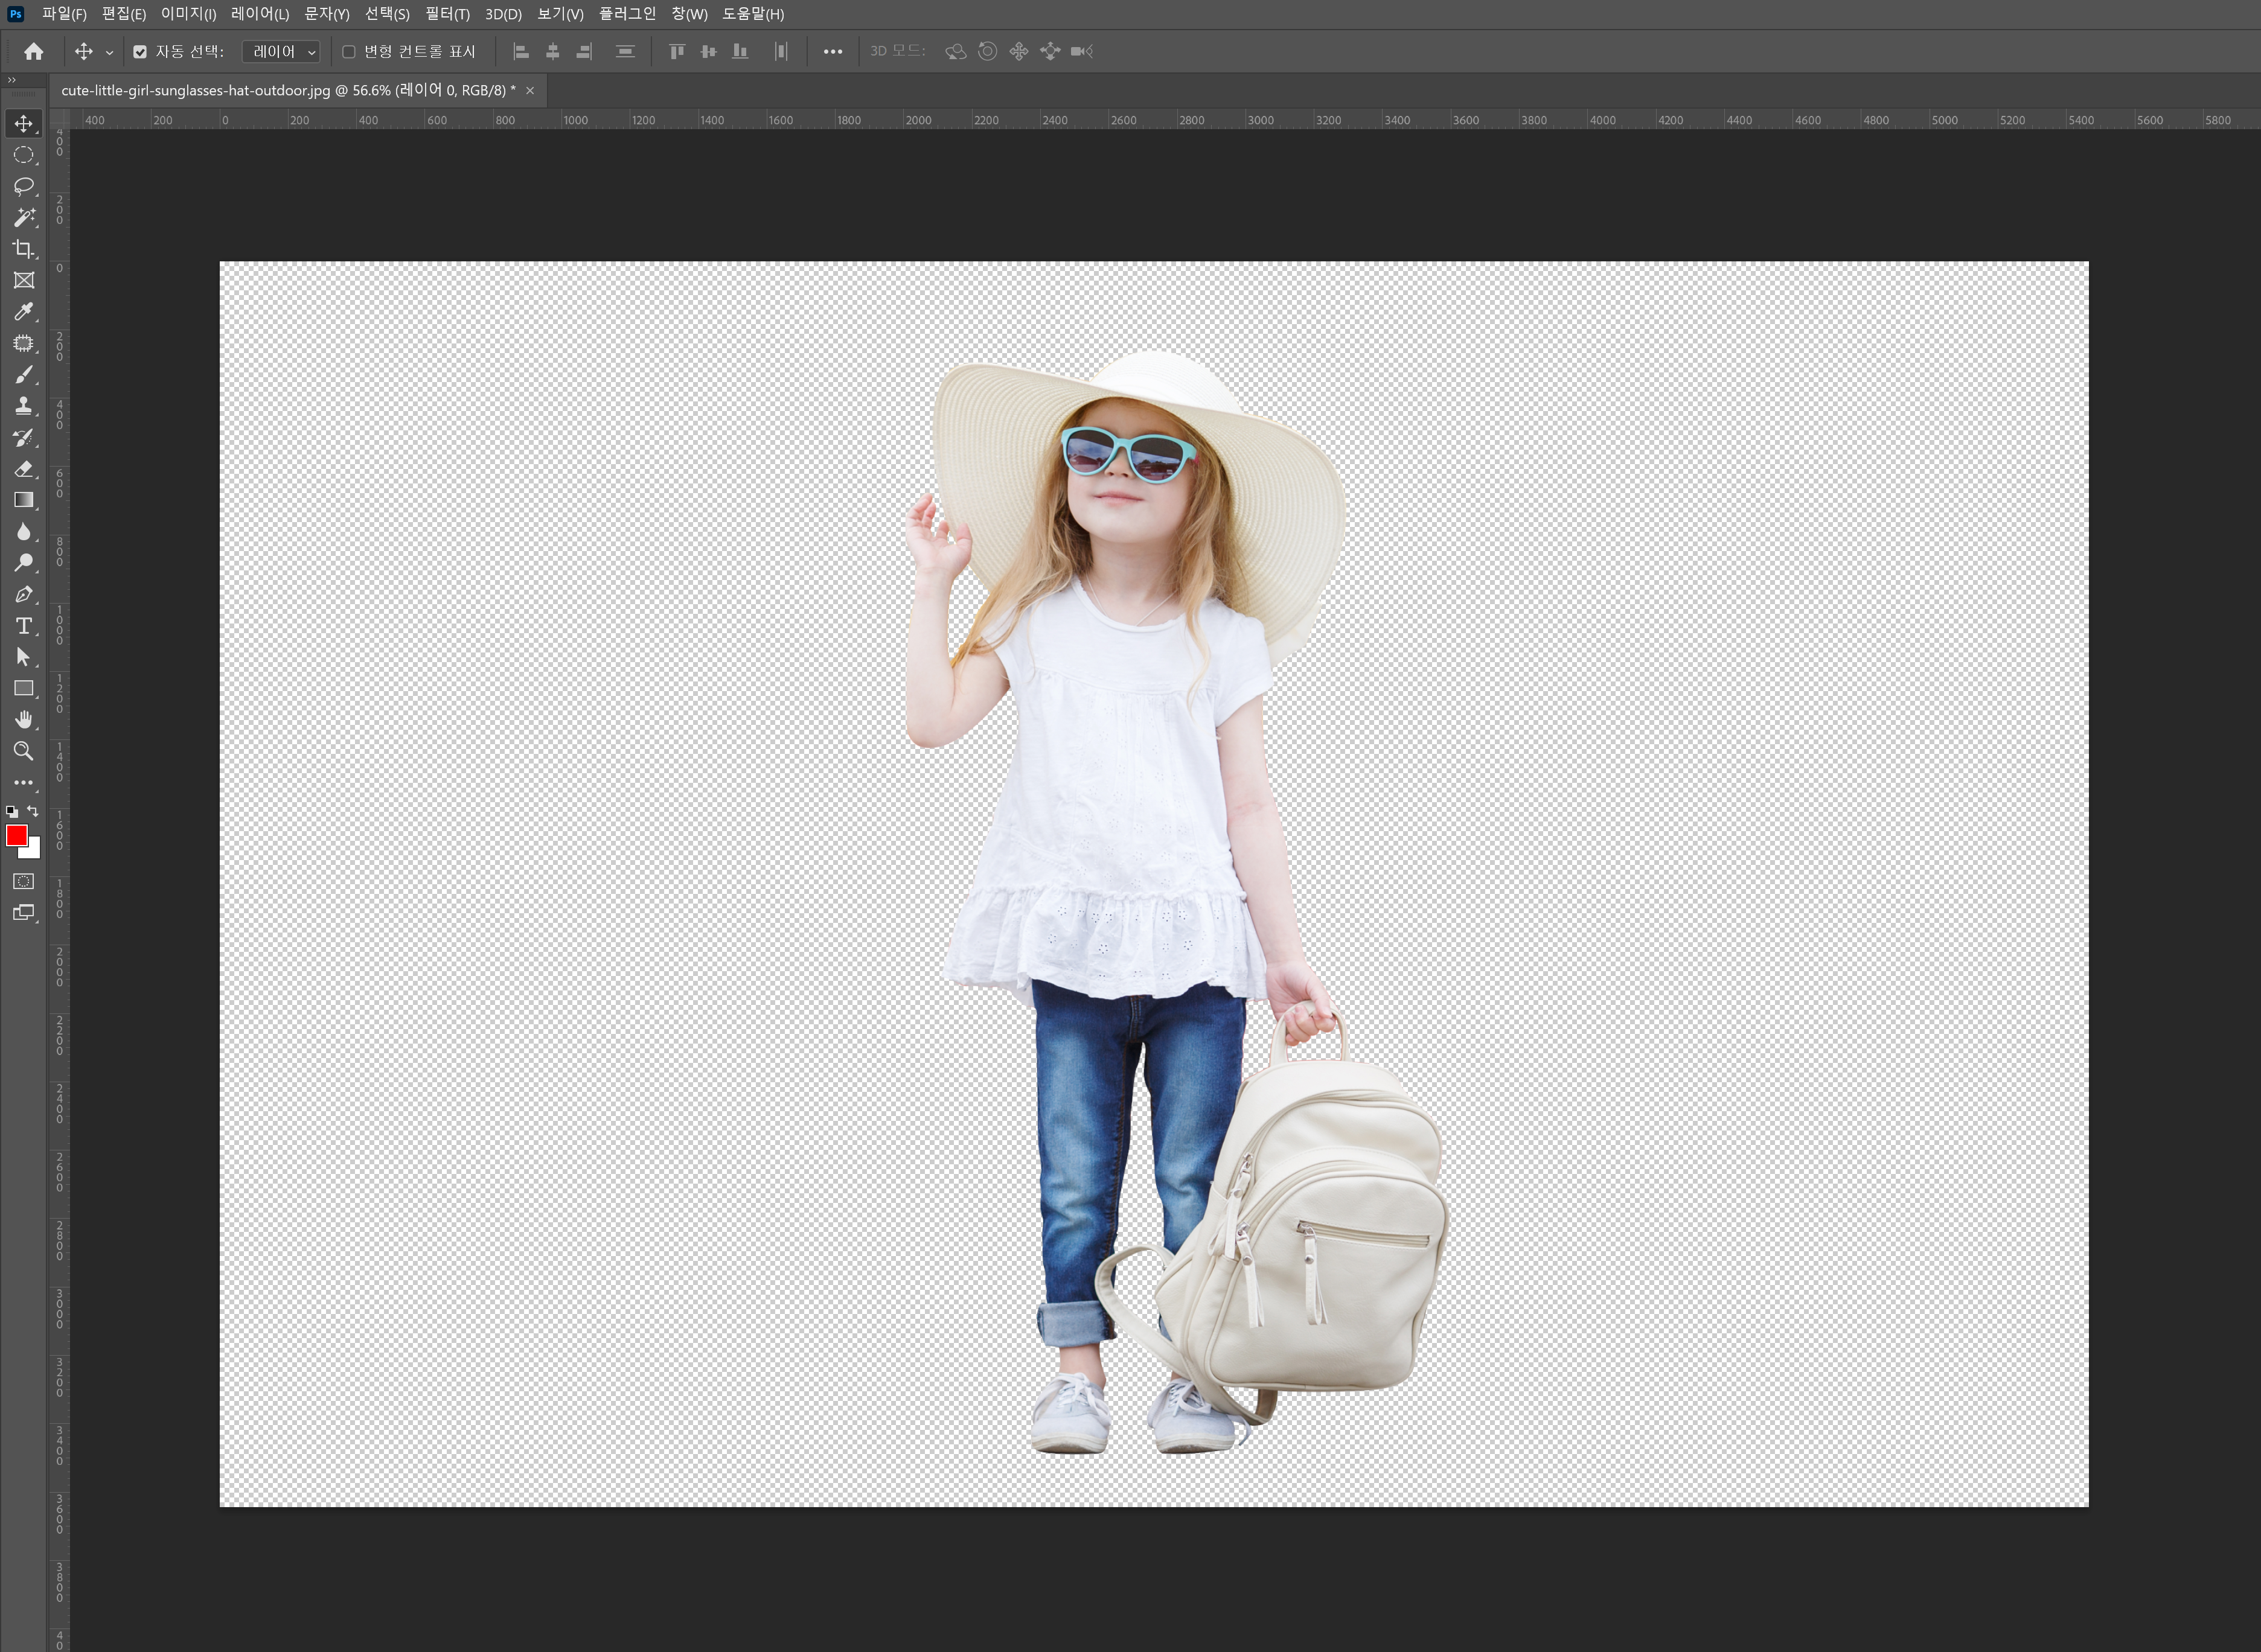Open the 레이어 auto-select dropdown
The width and height of the screenshot is (2261, 1652).
coord(281,52)
